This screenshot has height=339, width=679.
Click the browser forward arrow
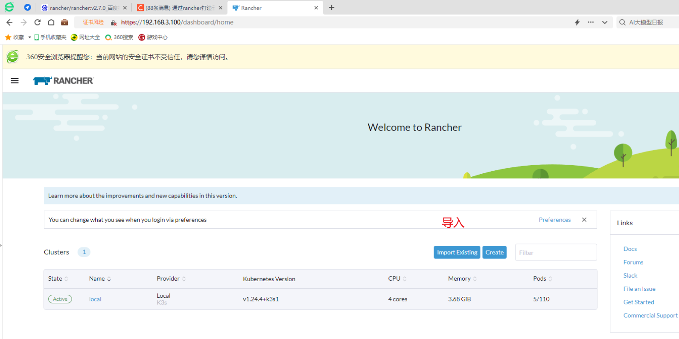click(x=23, y=22)
